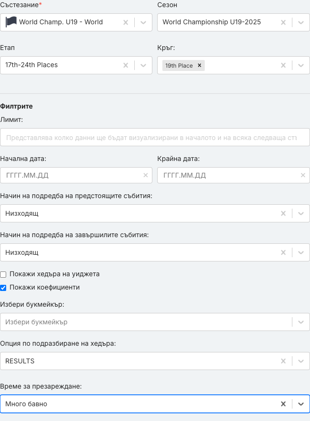Enable Покажи хедъра на уиджета checkbox

(3, 274)
